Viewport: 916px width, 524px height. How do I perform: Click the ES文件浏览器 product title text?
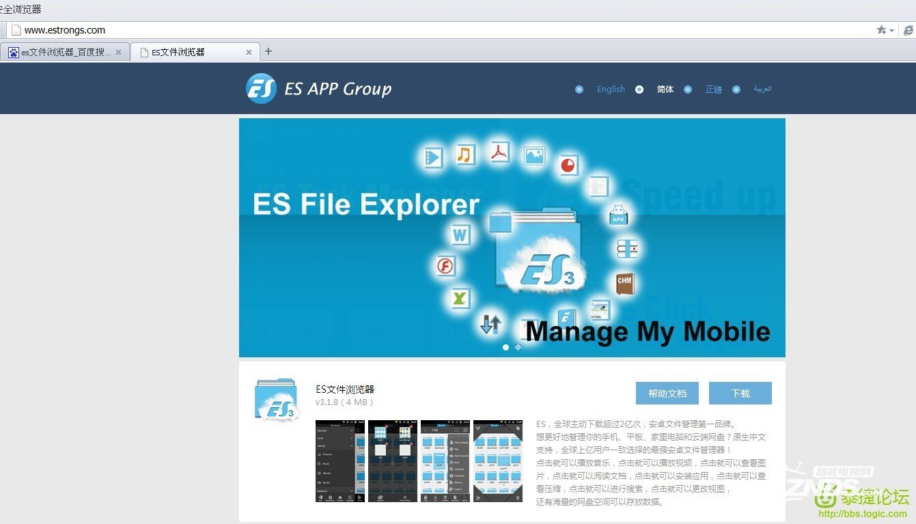coord(345,389)
